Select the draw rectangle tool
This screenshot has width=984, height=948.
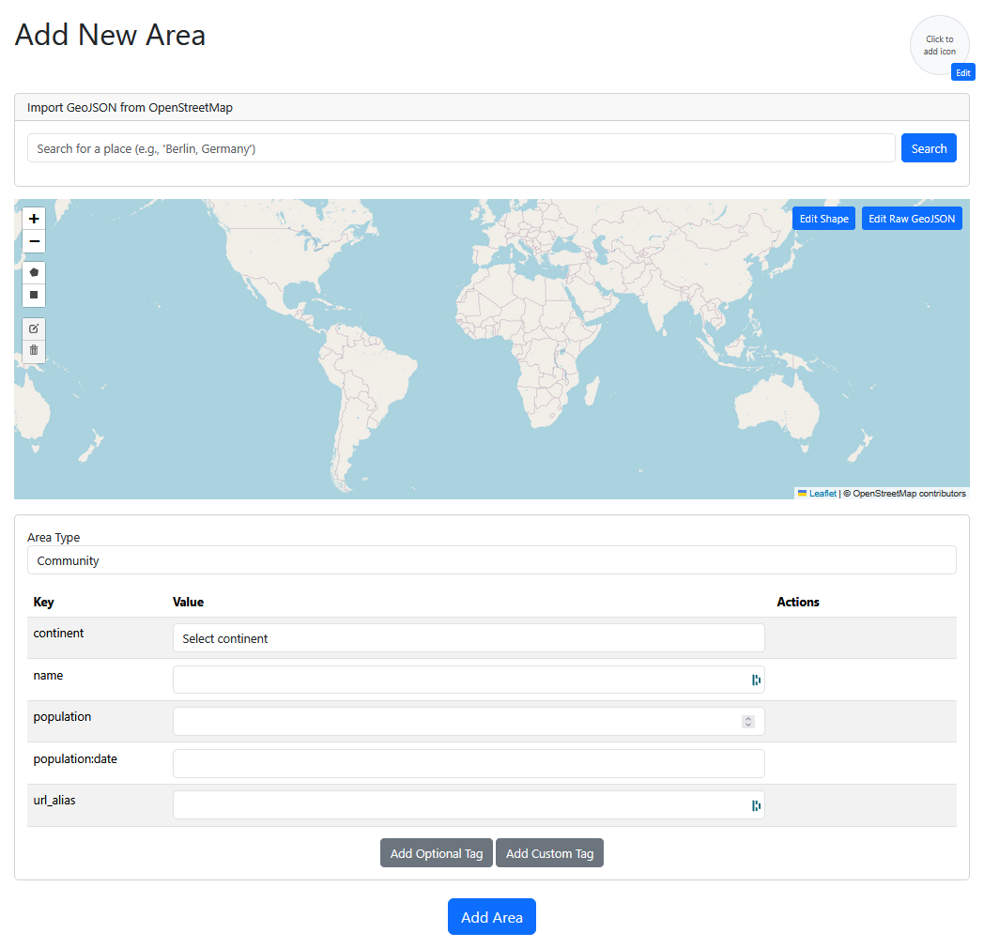pyautogui.click(x=34, y=295)
